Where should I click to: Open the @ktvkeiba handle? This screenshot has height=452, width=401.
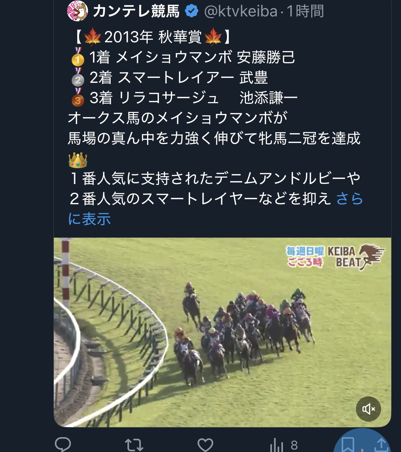point(240,12)
